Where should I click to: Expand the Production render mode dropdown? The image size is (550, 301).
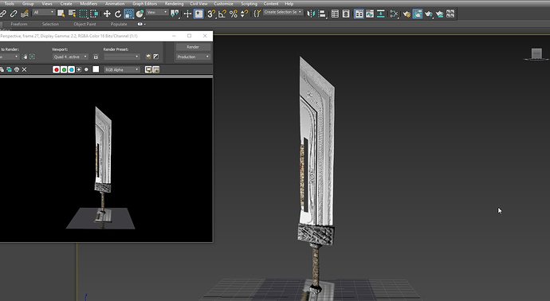coord(193,57)
